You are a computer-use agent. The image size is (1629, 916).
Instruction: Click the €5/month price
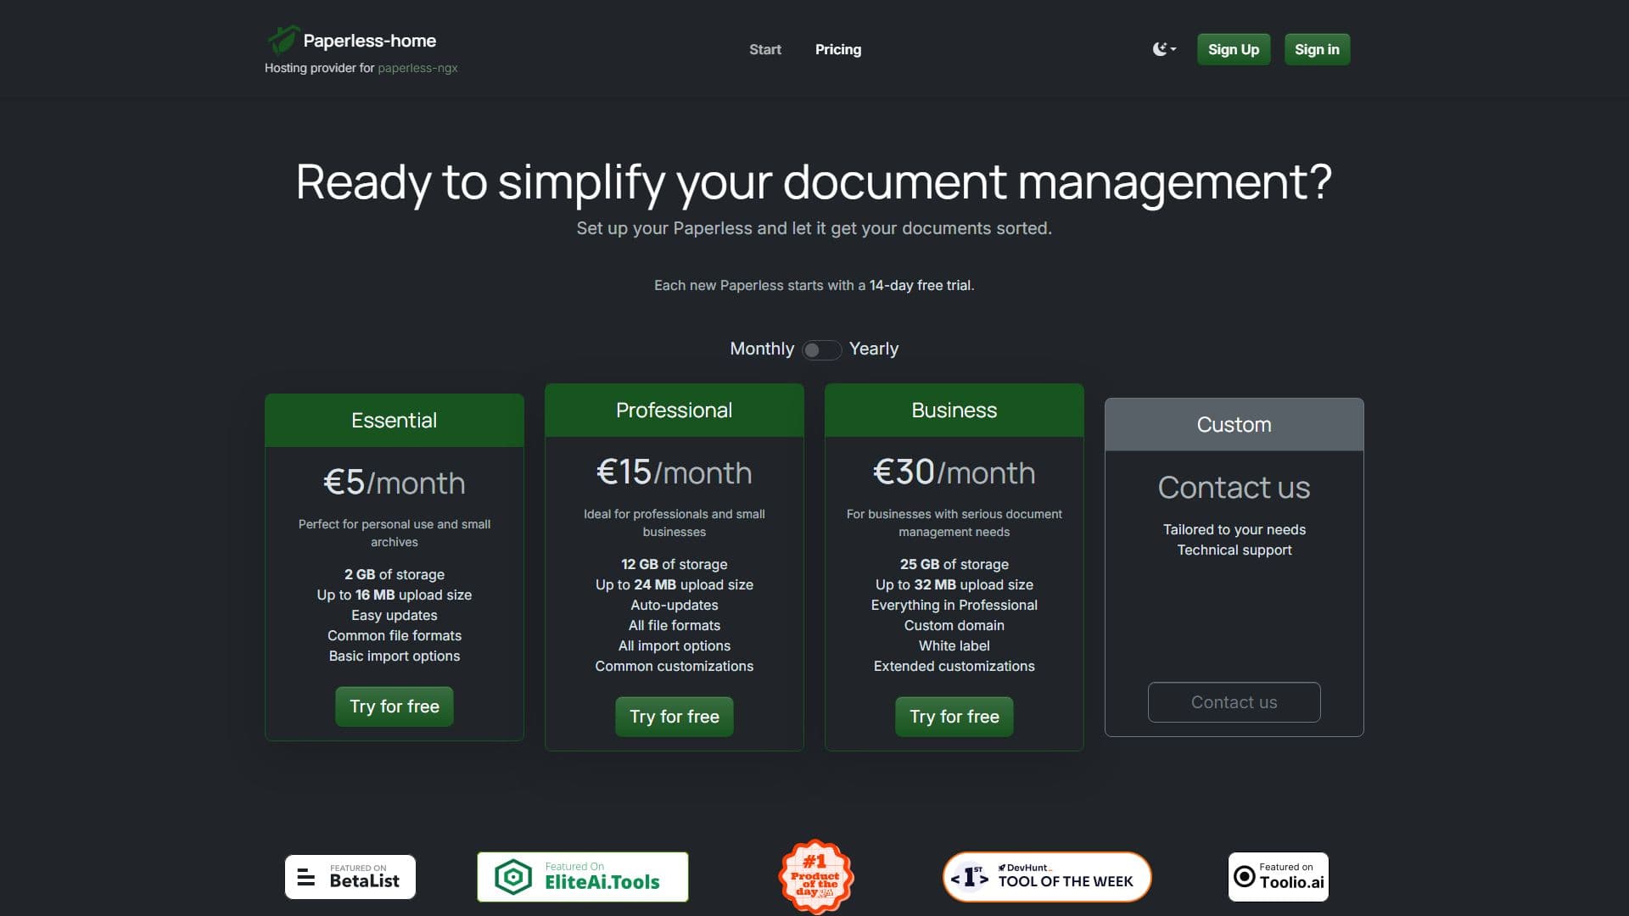[x=395, y=483]
